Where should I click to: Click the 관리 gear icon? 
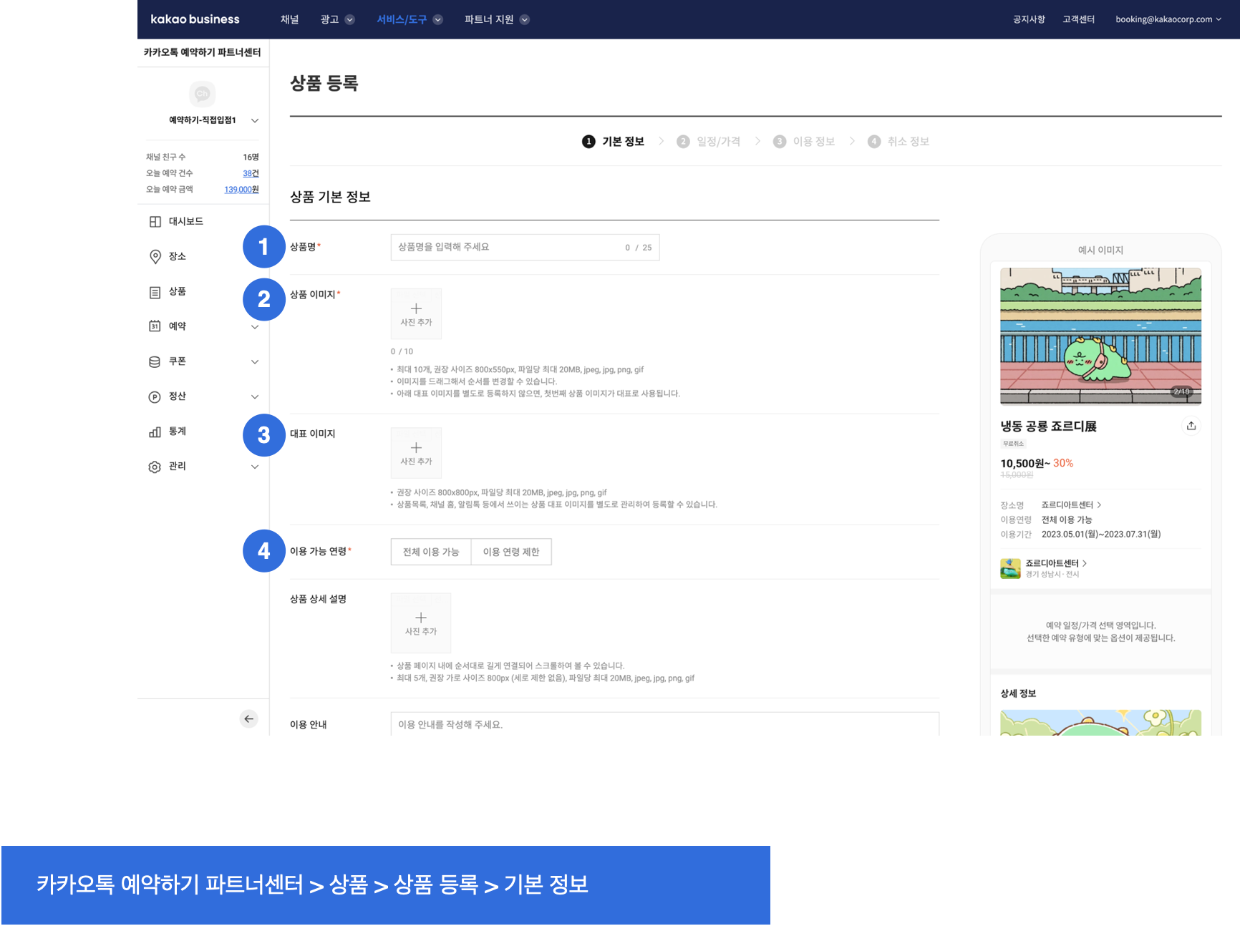click(155, 467)
